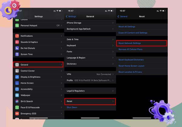Open the General settings row
Viewport: 182px width, 127px height.
click(38, 65)
